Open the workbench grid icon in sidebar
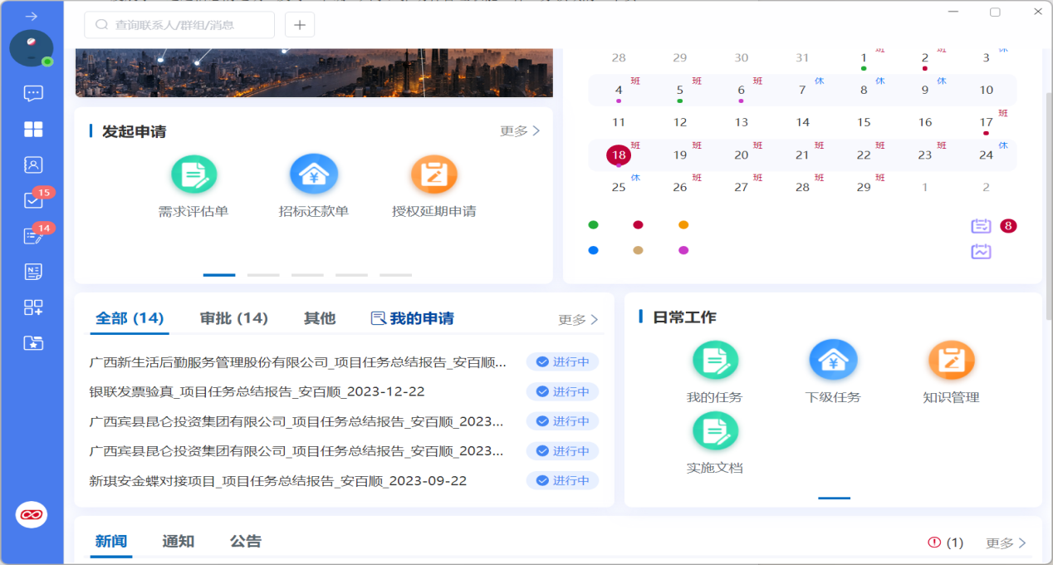 pyautogui.click(x=33, y=130)
